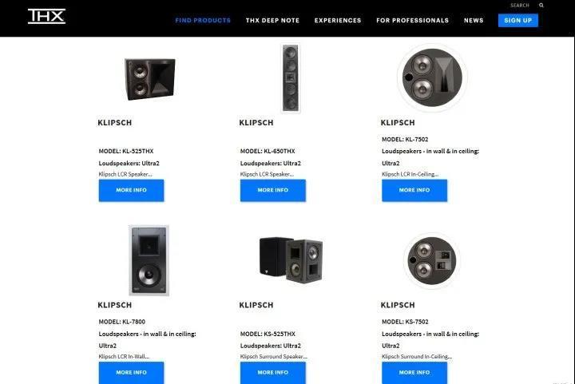The width and height of the screenshot is (575, 384).
Task: Select the KL-7800 in-wall speaker image
Action: coord(149,260)
